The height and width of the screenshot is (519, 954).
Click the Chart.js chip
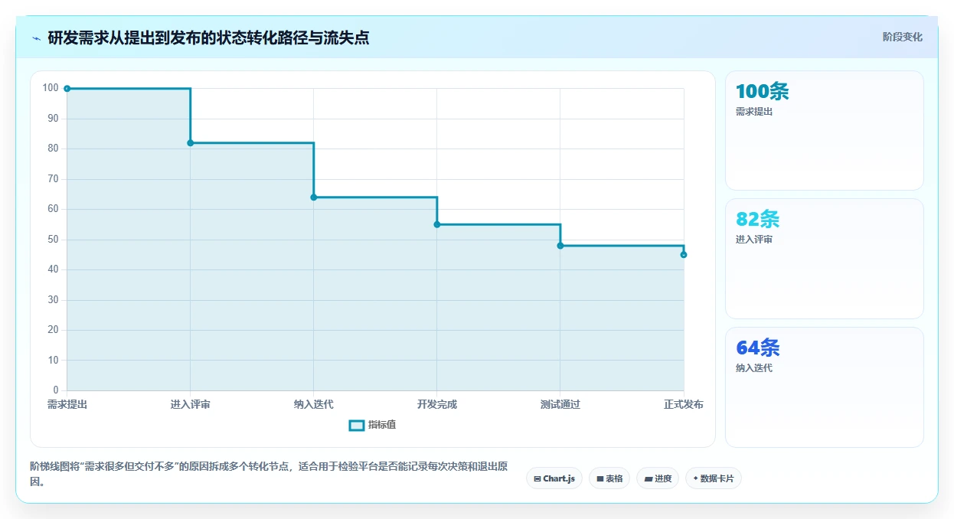tap(554, 478)
